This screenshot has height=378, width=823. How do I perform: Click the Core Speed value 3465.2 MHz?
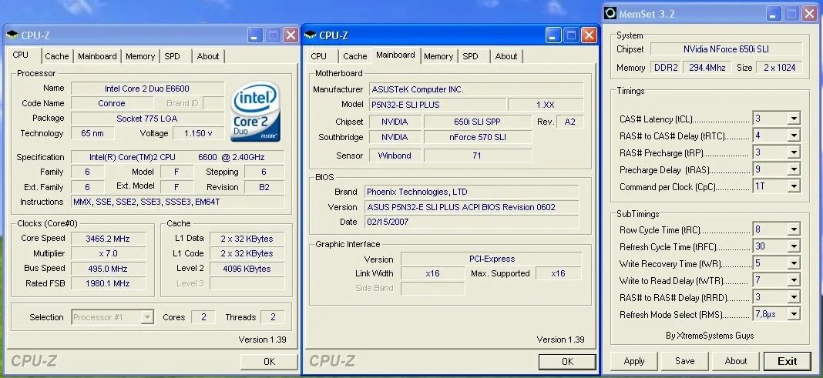pyautogui.click(x=108, y=239)
